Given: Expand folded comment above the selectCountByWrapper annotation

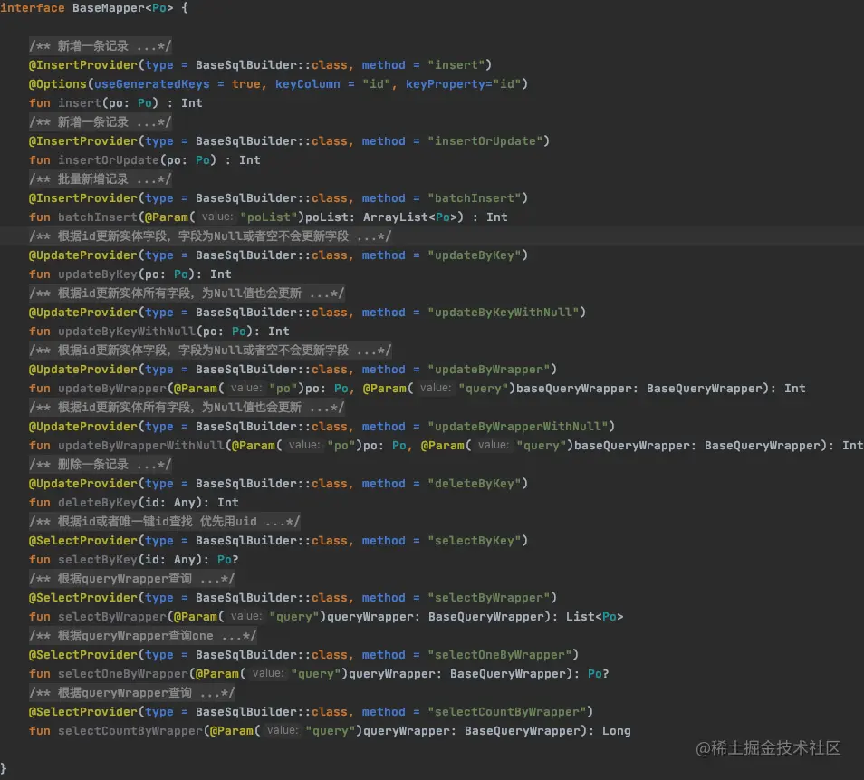Looking at the screenshot, I should coord(131,693).
